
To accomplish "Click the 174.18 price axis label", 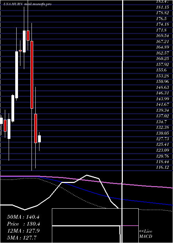I will click(163, 24).
